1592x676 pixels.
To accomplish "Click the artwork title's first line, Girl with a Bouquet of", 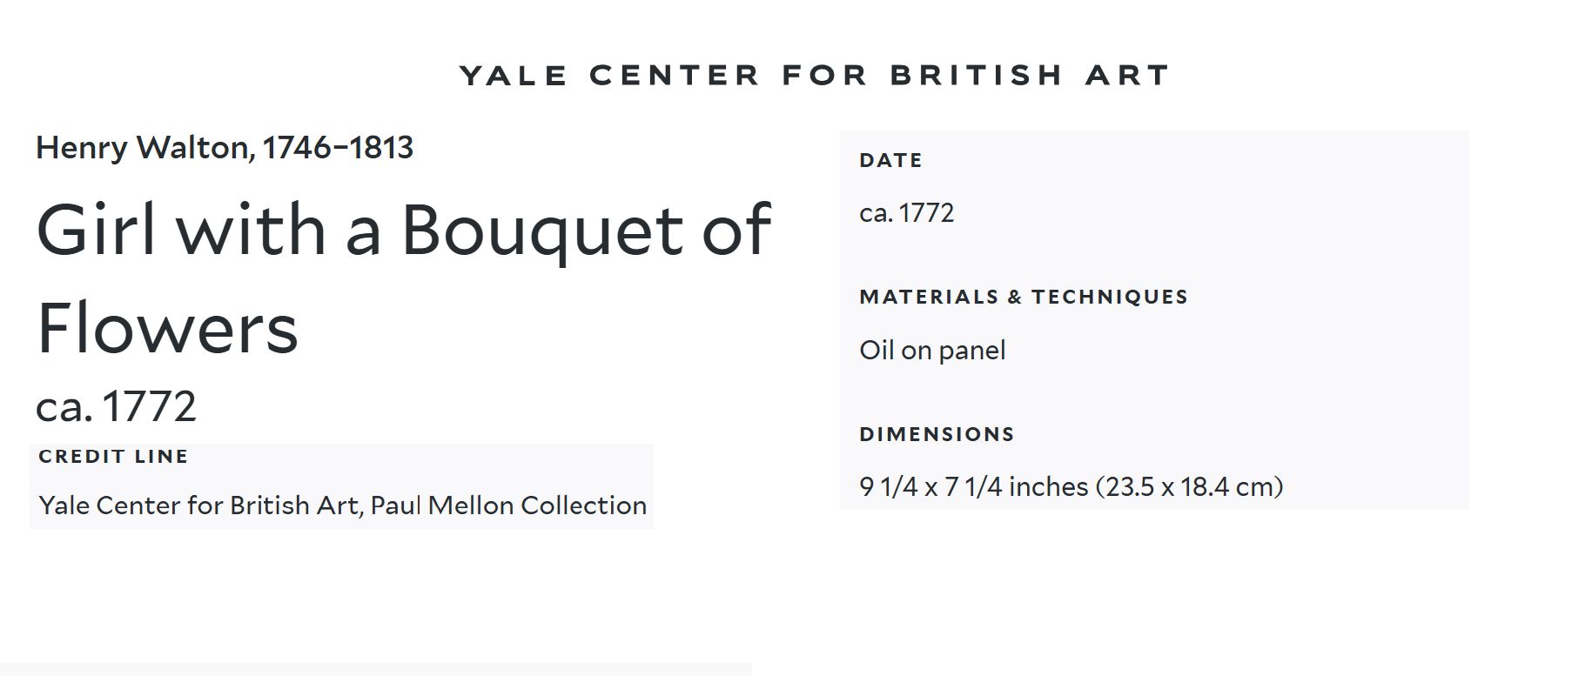I will point(403,231).
